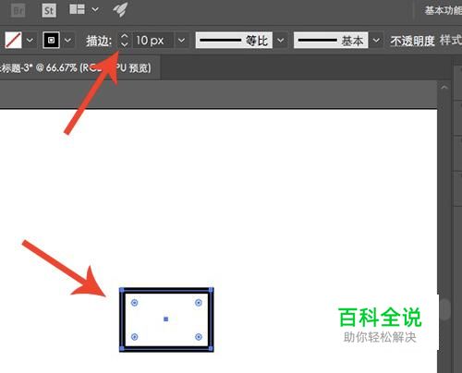
Task: Open Adobe Stock via the St icon
Action: coord(49,11)
